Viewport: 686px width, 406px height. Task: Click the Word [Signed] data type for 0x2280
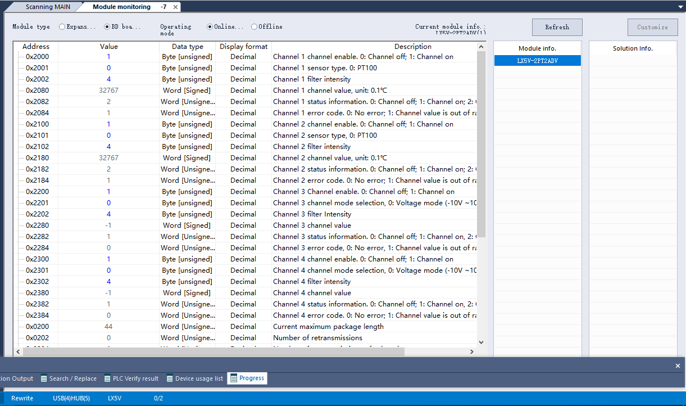pyautogui.click(x=187, y=225)
